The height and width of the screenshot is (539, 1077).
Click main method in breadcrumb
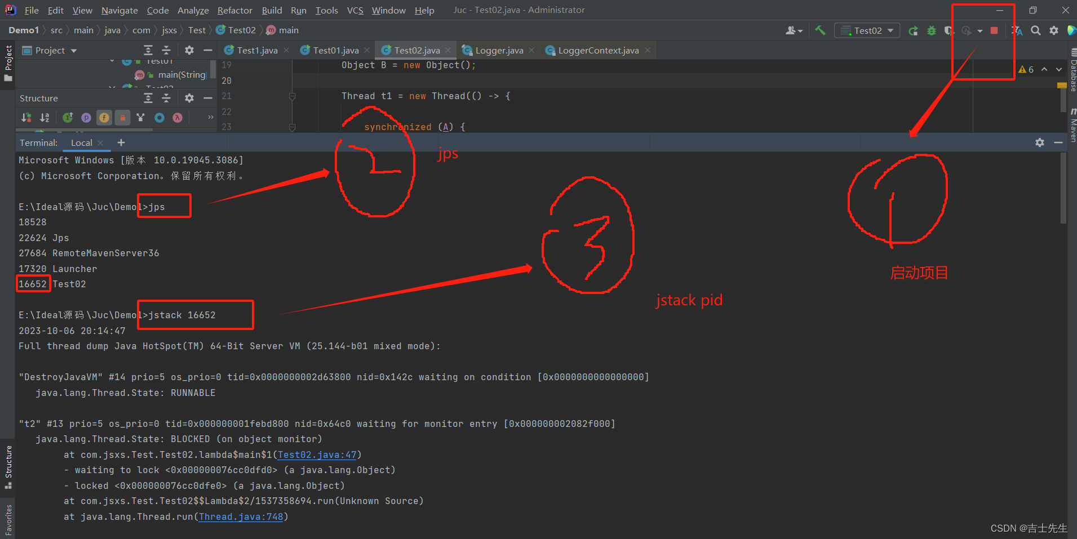(282, 30)
